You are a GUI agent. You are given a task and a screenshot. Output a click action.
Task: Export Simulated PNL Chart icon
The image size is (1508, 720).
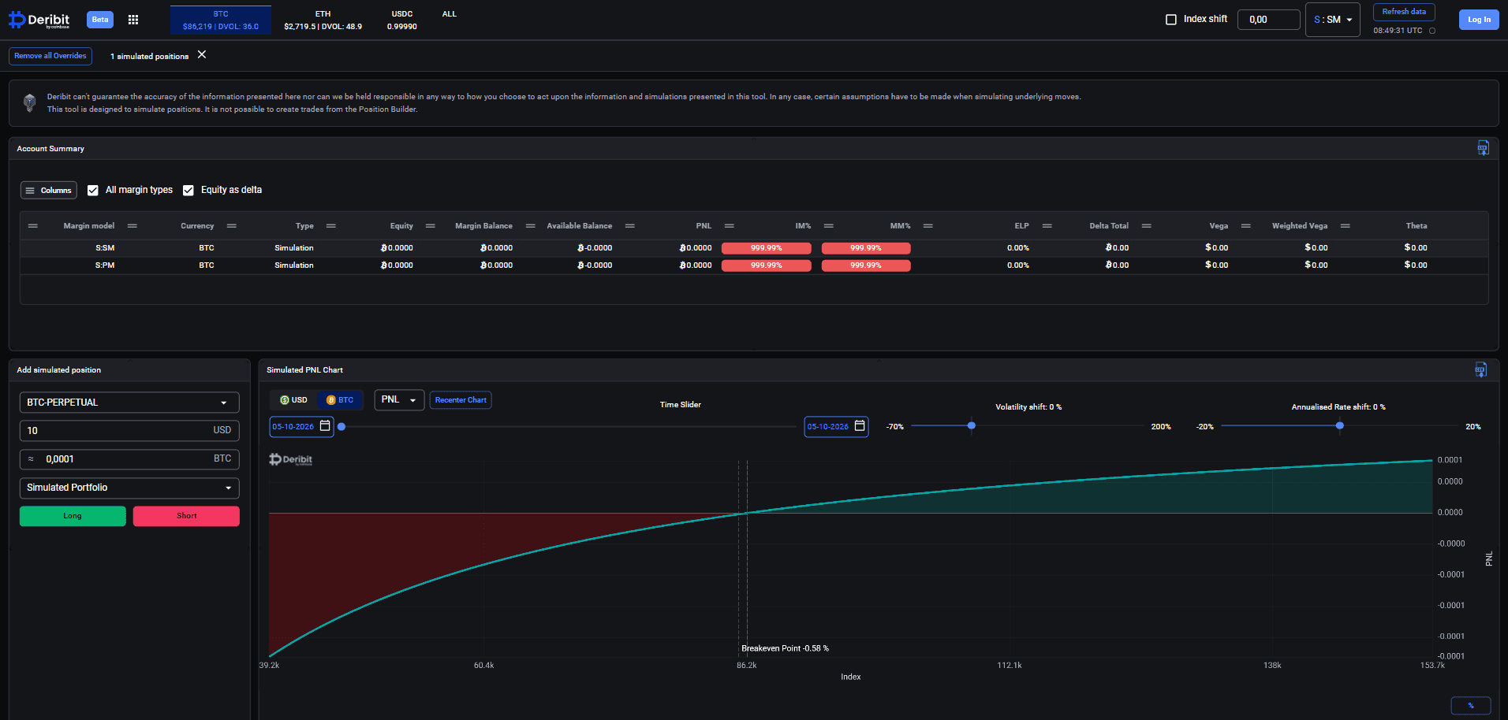click(1480, 369)
